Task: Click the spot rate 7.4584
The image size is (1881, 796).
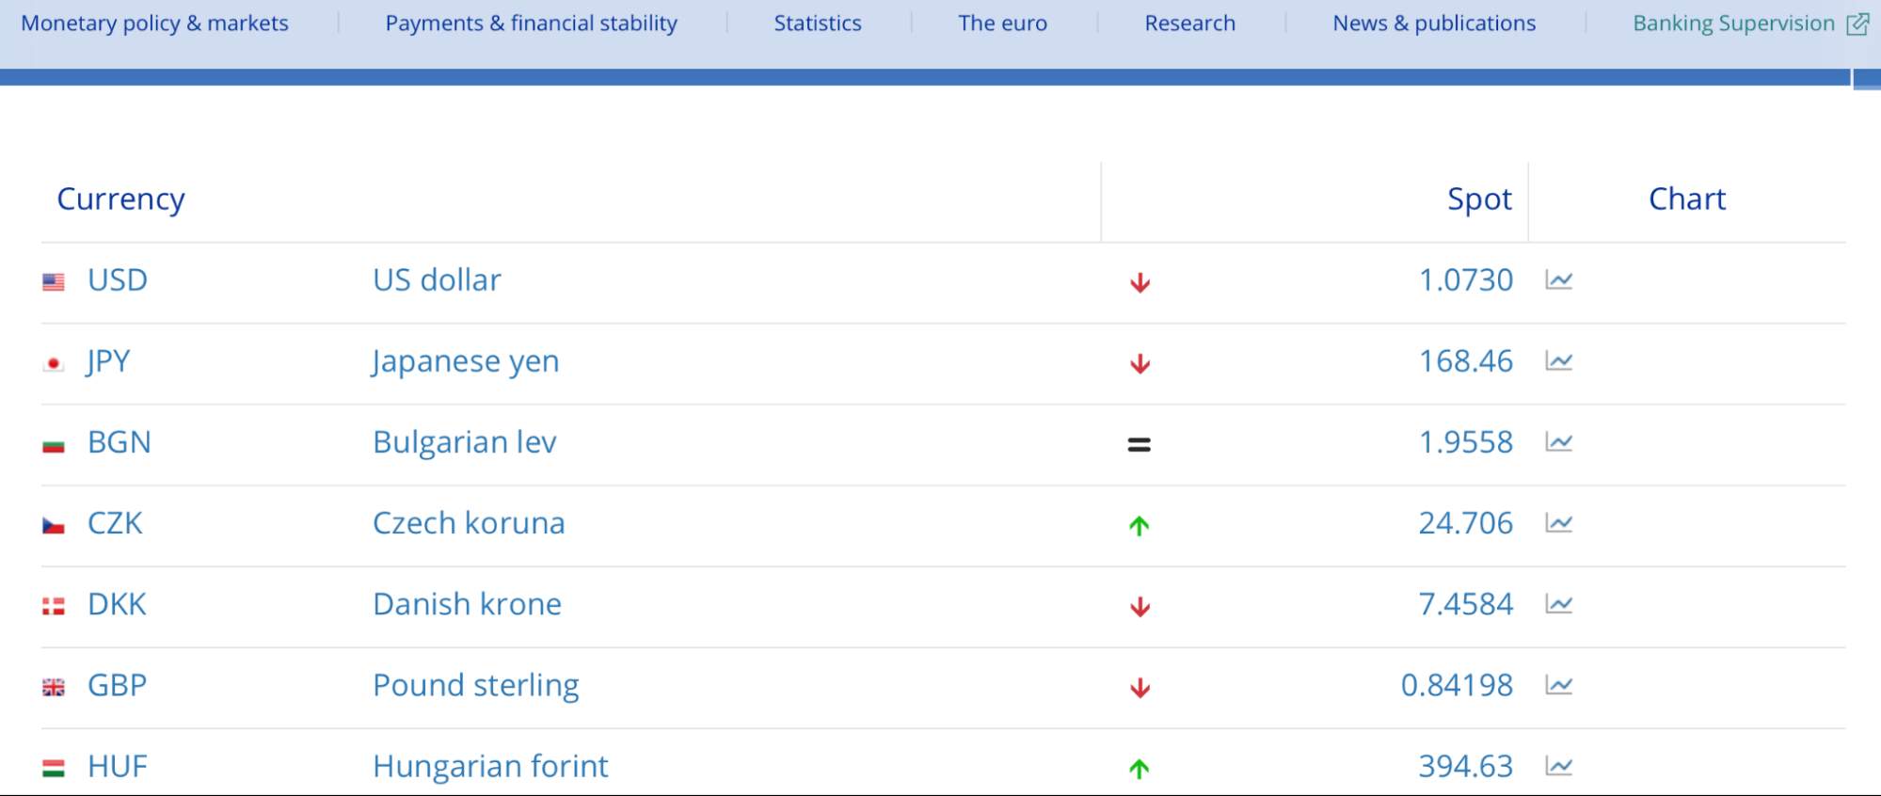Action: tap(1466, 604)
